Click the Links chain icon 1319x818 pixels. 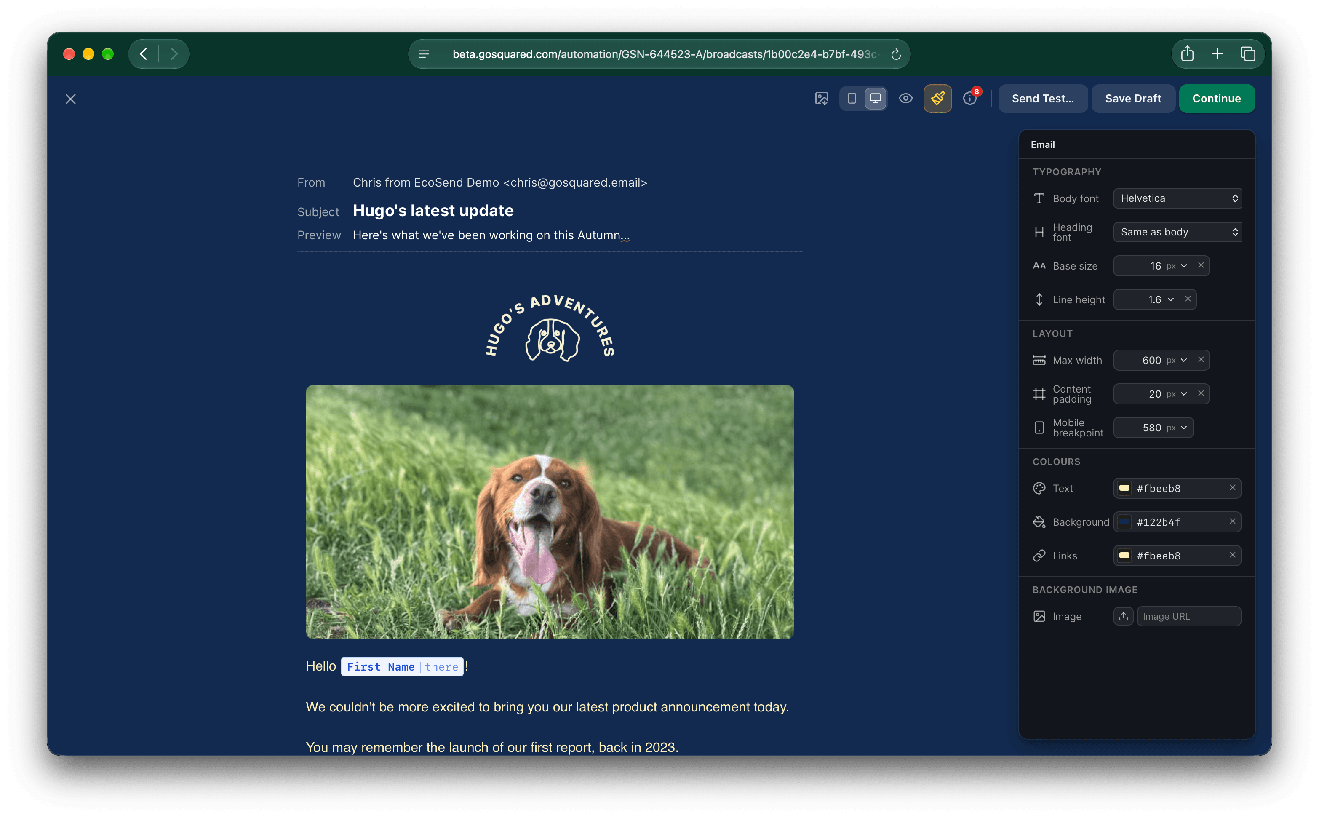click(x=1039, y=556)
